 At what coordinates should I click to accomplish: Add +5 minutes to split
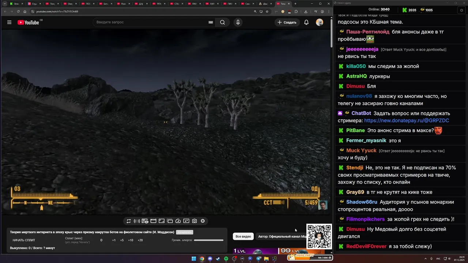122,240
